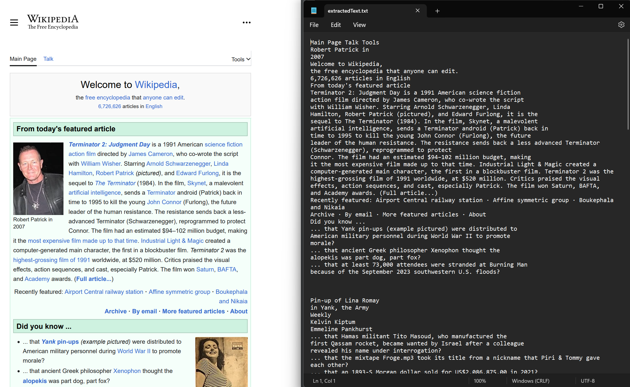
Task: Switch to the Talk tab
Action: (x=48, y=59)
